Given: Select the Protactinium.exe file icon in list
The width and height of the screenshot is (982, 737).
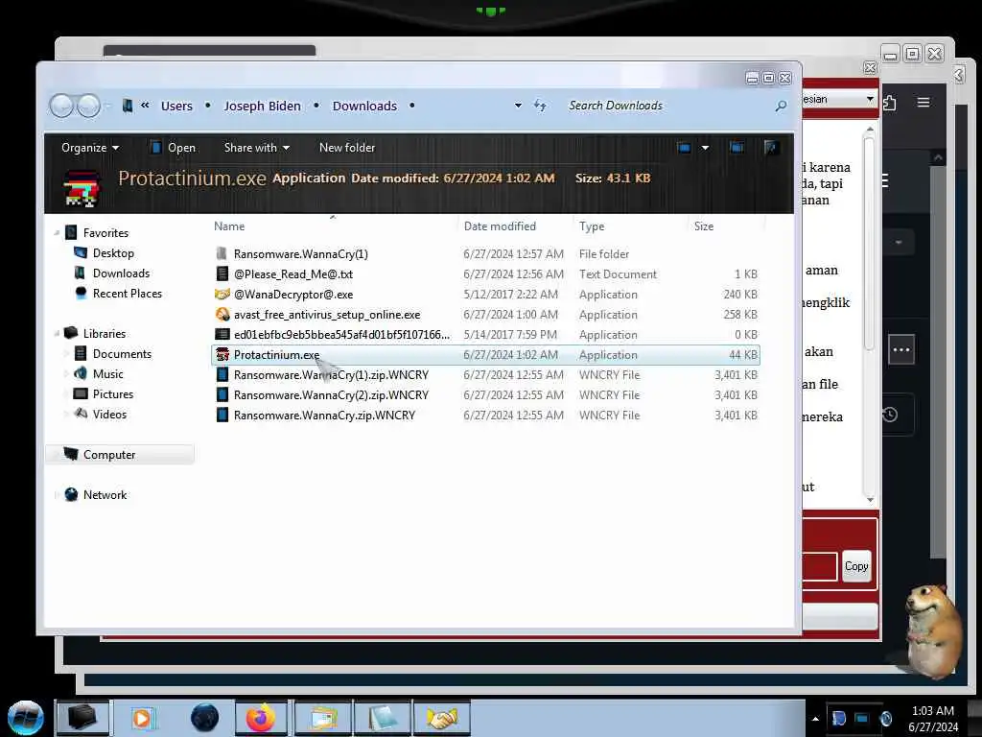Looking at the screenshot, I should pos(222,355).
